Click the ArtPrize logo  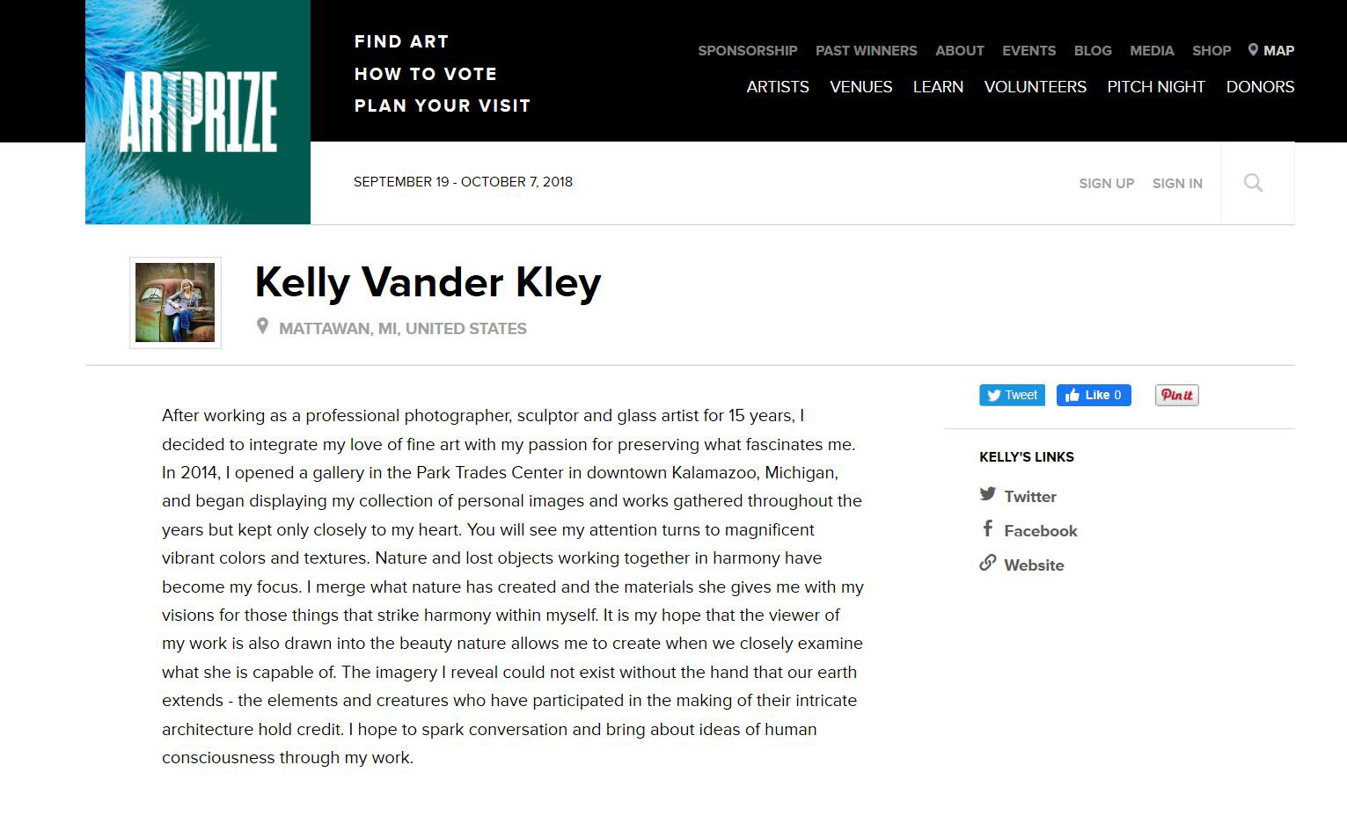click(x=198, y=112)
